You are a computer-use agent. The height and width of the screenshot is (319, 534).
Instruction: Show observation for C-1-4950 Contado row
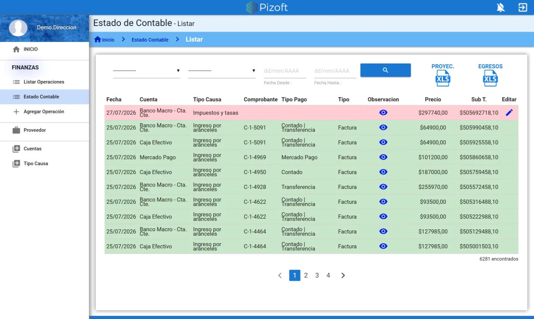pyautogui.click(x=383, y=172)
